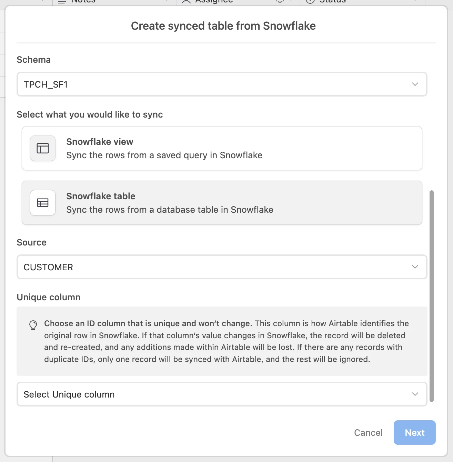Click the Notes text field icon
The width and height of the screenshot is (453, 462).
(x=62, y=2)
